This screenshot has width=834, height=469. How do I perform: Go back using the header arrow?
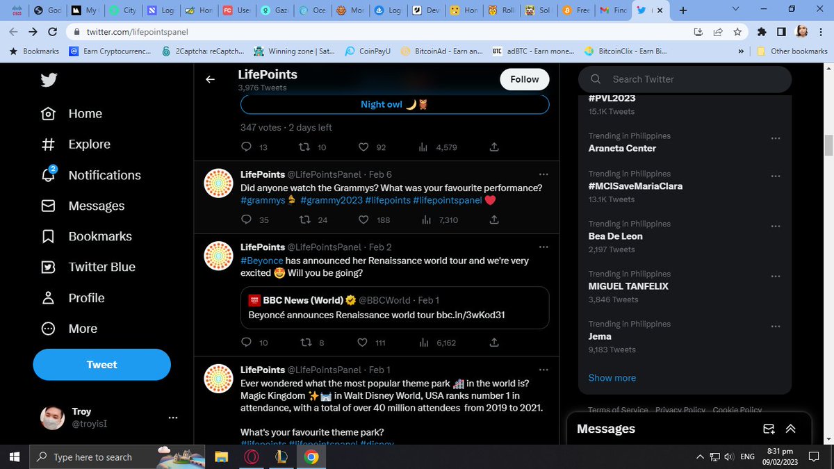coord(210,79)
